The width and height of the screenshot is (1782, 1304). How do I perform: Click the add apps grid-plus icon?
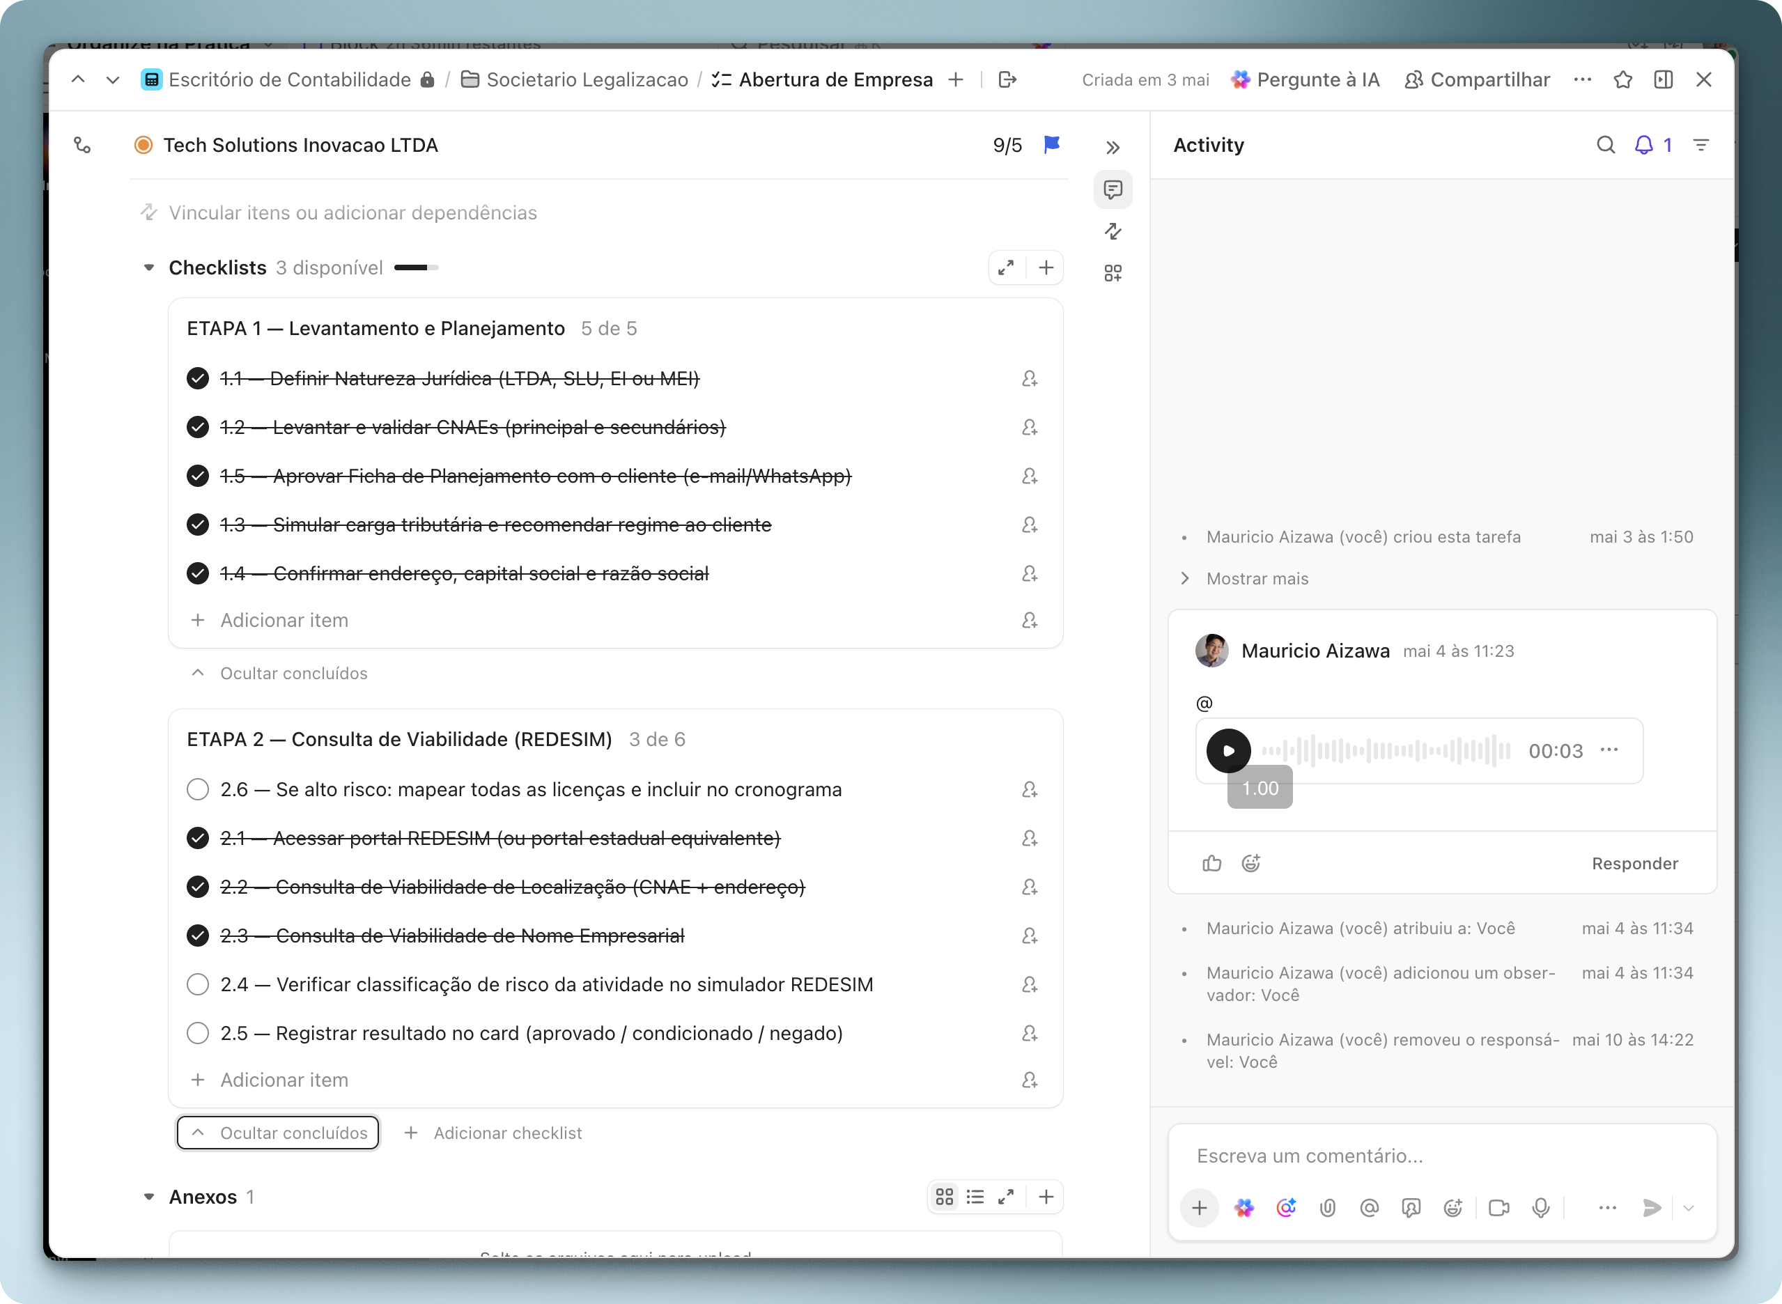(1113, 273)
